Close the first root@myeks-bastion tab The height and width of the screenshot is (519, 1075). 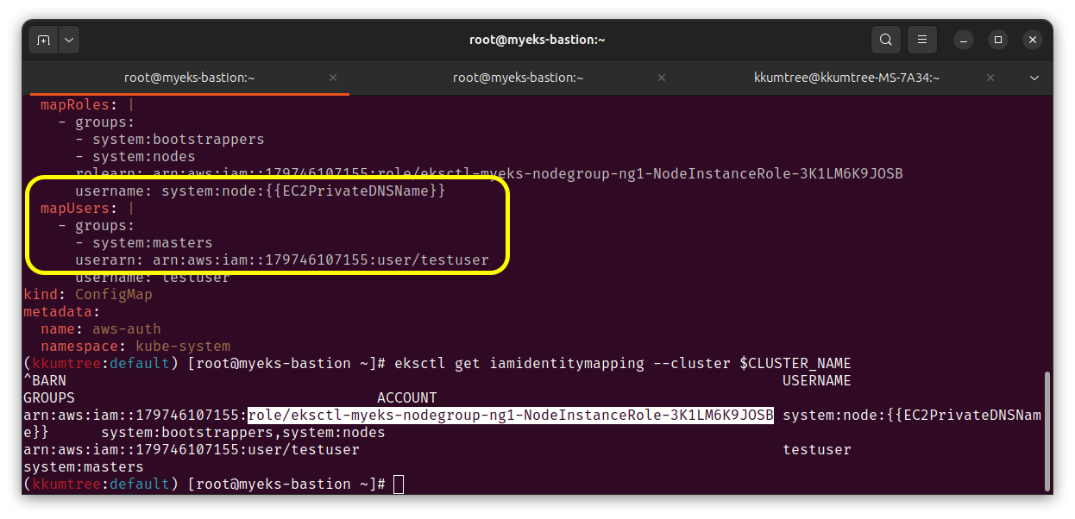tap(333, 78)
